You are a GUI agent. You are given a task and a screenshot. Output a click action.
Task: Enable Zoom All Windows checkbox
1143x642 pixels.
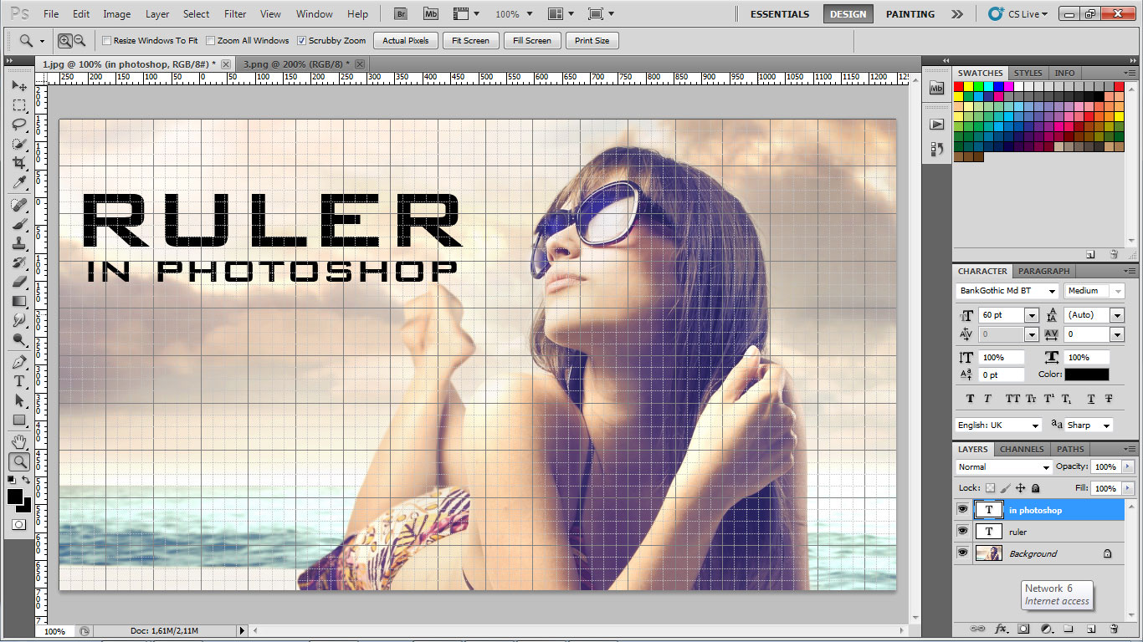point(211,40)
